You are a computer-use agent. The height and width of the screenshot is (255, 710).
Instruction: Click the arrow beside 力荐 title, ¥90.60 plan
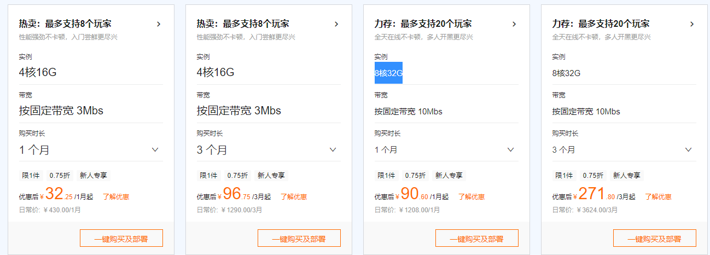point(514,24)
